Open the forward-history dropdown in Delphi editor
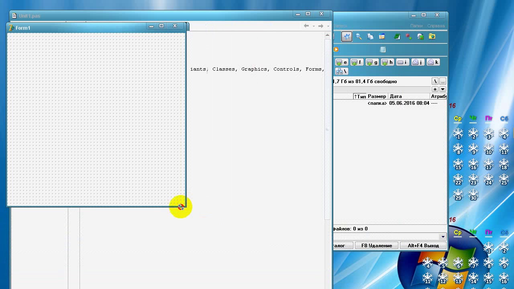This screenshot has height=289, width=514. click(328, 26)
